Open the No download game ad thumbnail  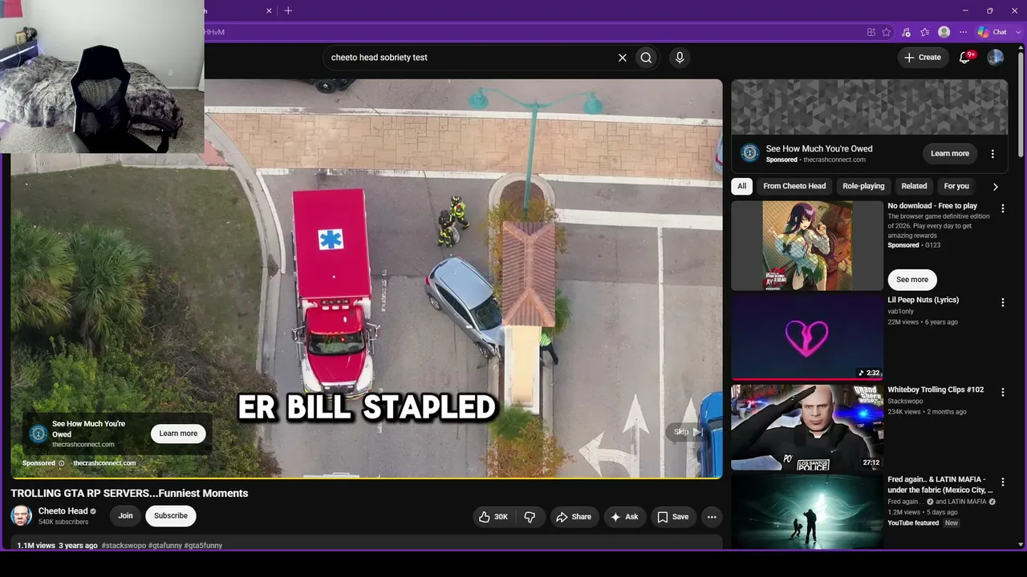coord(807,245)
